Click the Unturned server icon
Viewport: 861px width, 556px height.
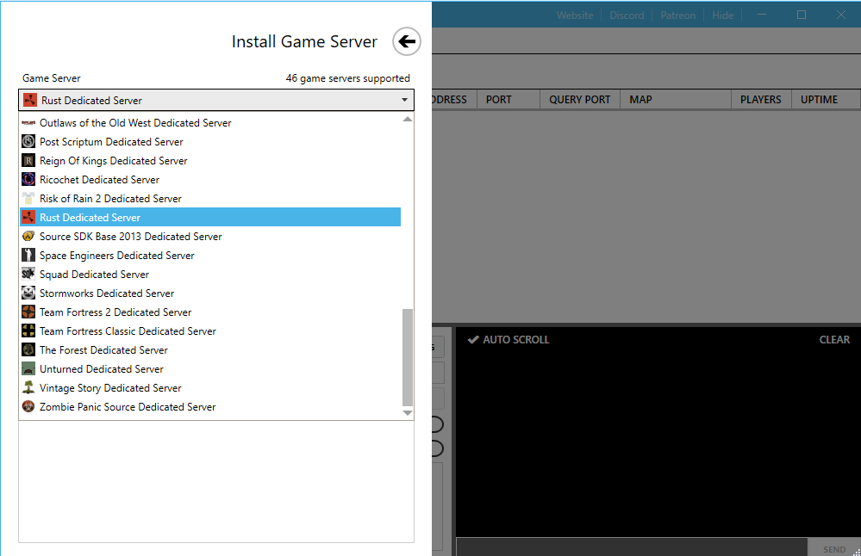[x=28, y=368]
